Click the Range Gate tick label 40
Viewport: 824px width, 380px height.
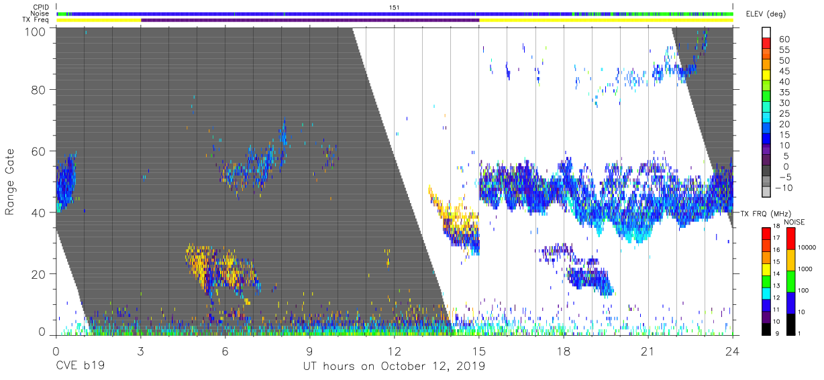pyautogui.click(x=39, y=212)
